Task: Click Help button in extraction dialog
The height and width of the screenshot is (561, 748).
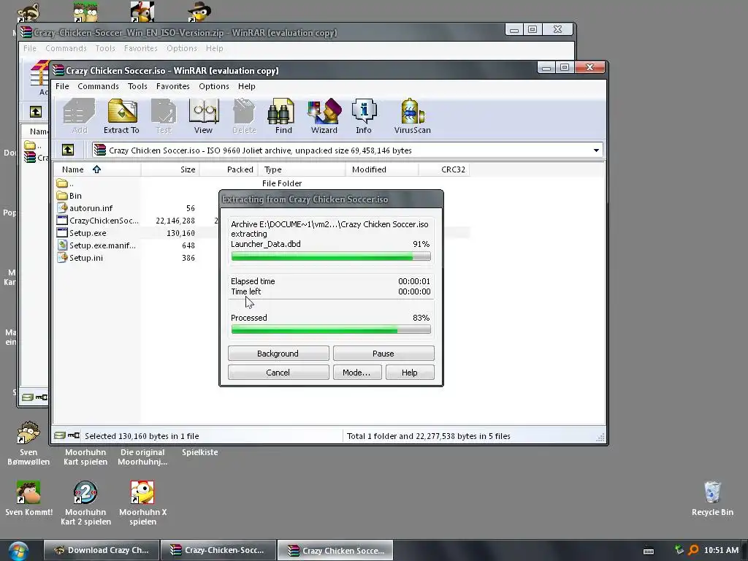Action: [410, 373]
